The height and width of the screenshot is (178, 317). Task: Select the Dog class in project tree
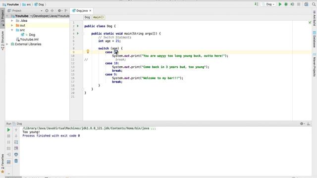point(32,35)
